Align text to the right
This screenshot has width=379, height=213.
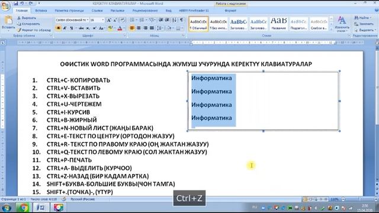coord(145,28)
